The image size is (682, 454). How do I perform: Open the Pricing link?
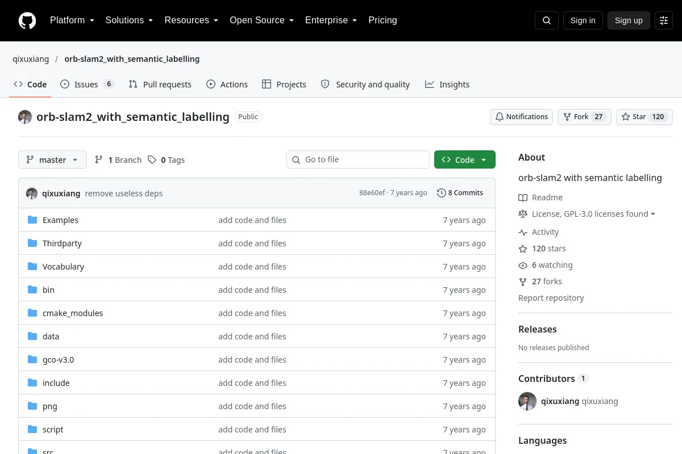(382, 20)
